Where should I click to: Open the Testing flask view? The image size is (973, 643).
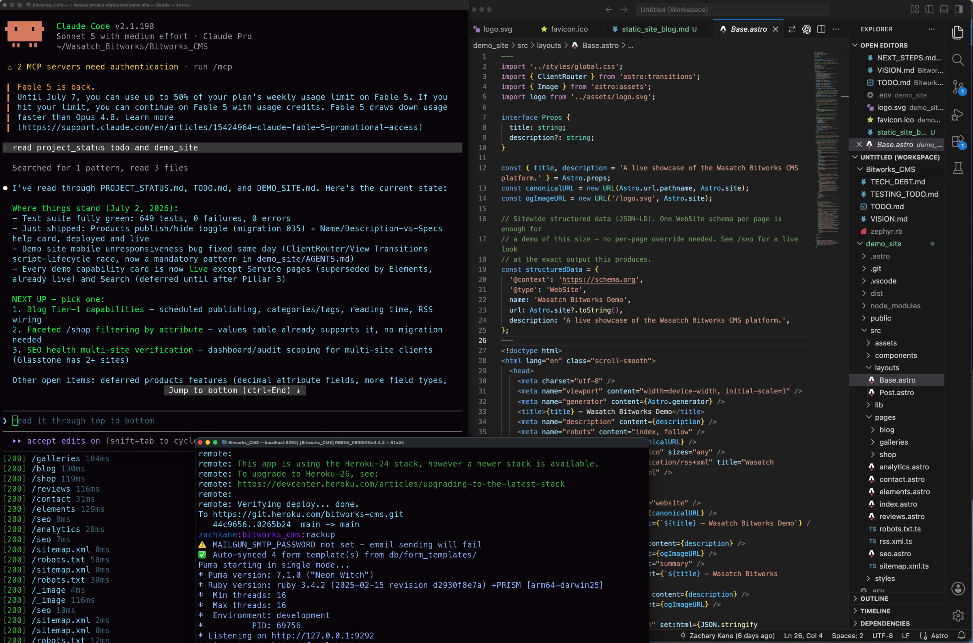pos(958,168)
